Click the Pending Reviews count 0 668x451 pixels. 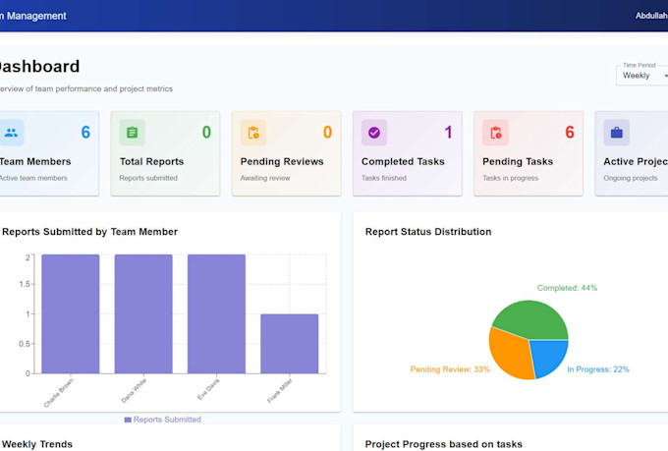point(327,132)
